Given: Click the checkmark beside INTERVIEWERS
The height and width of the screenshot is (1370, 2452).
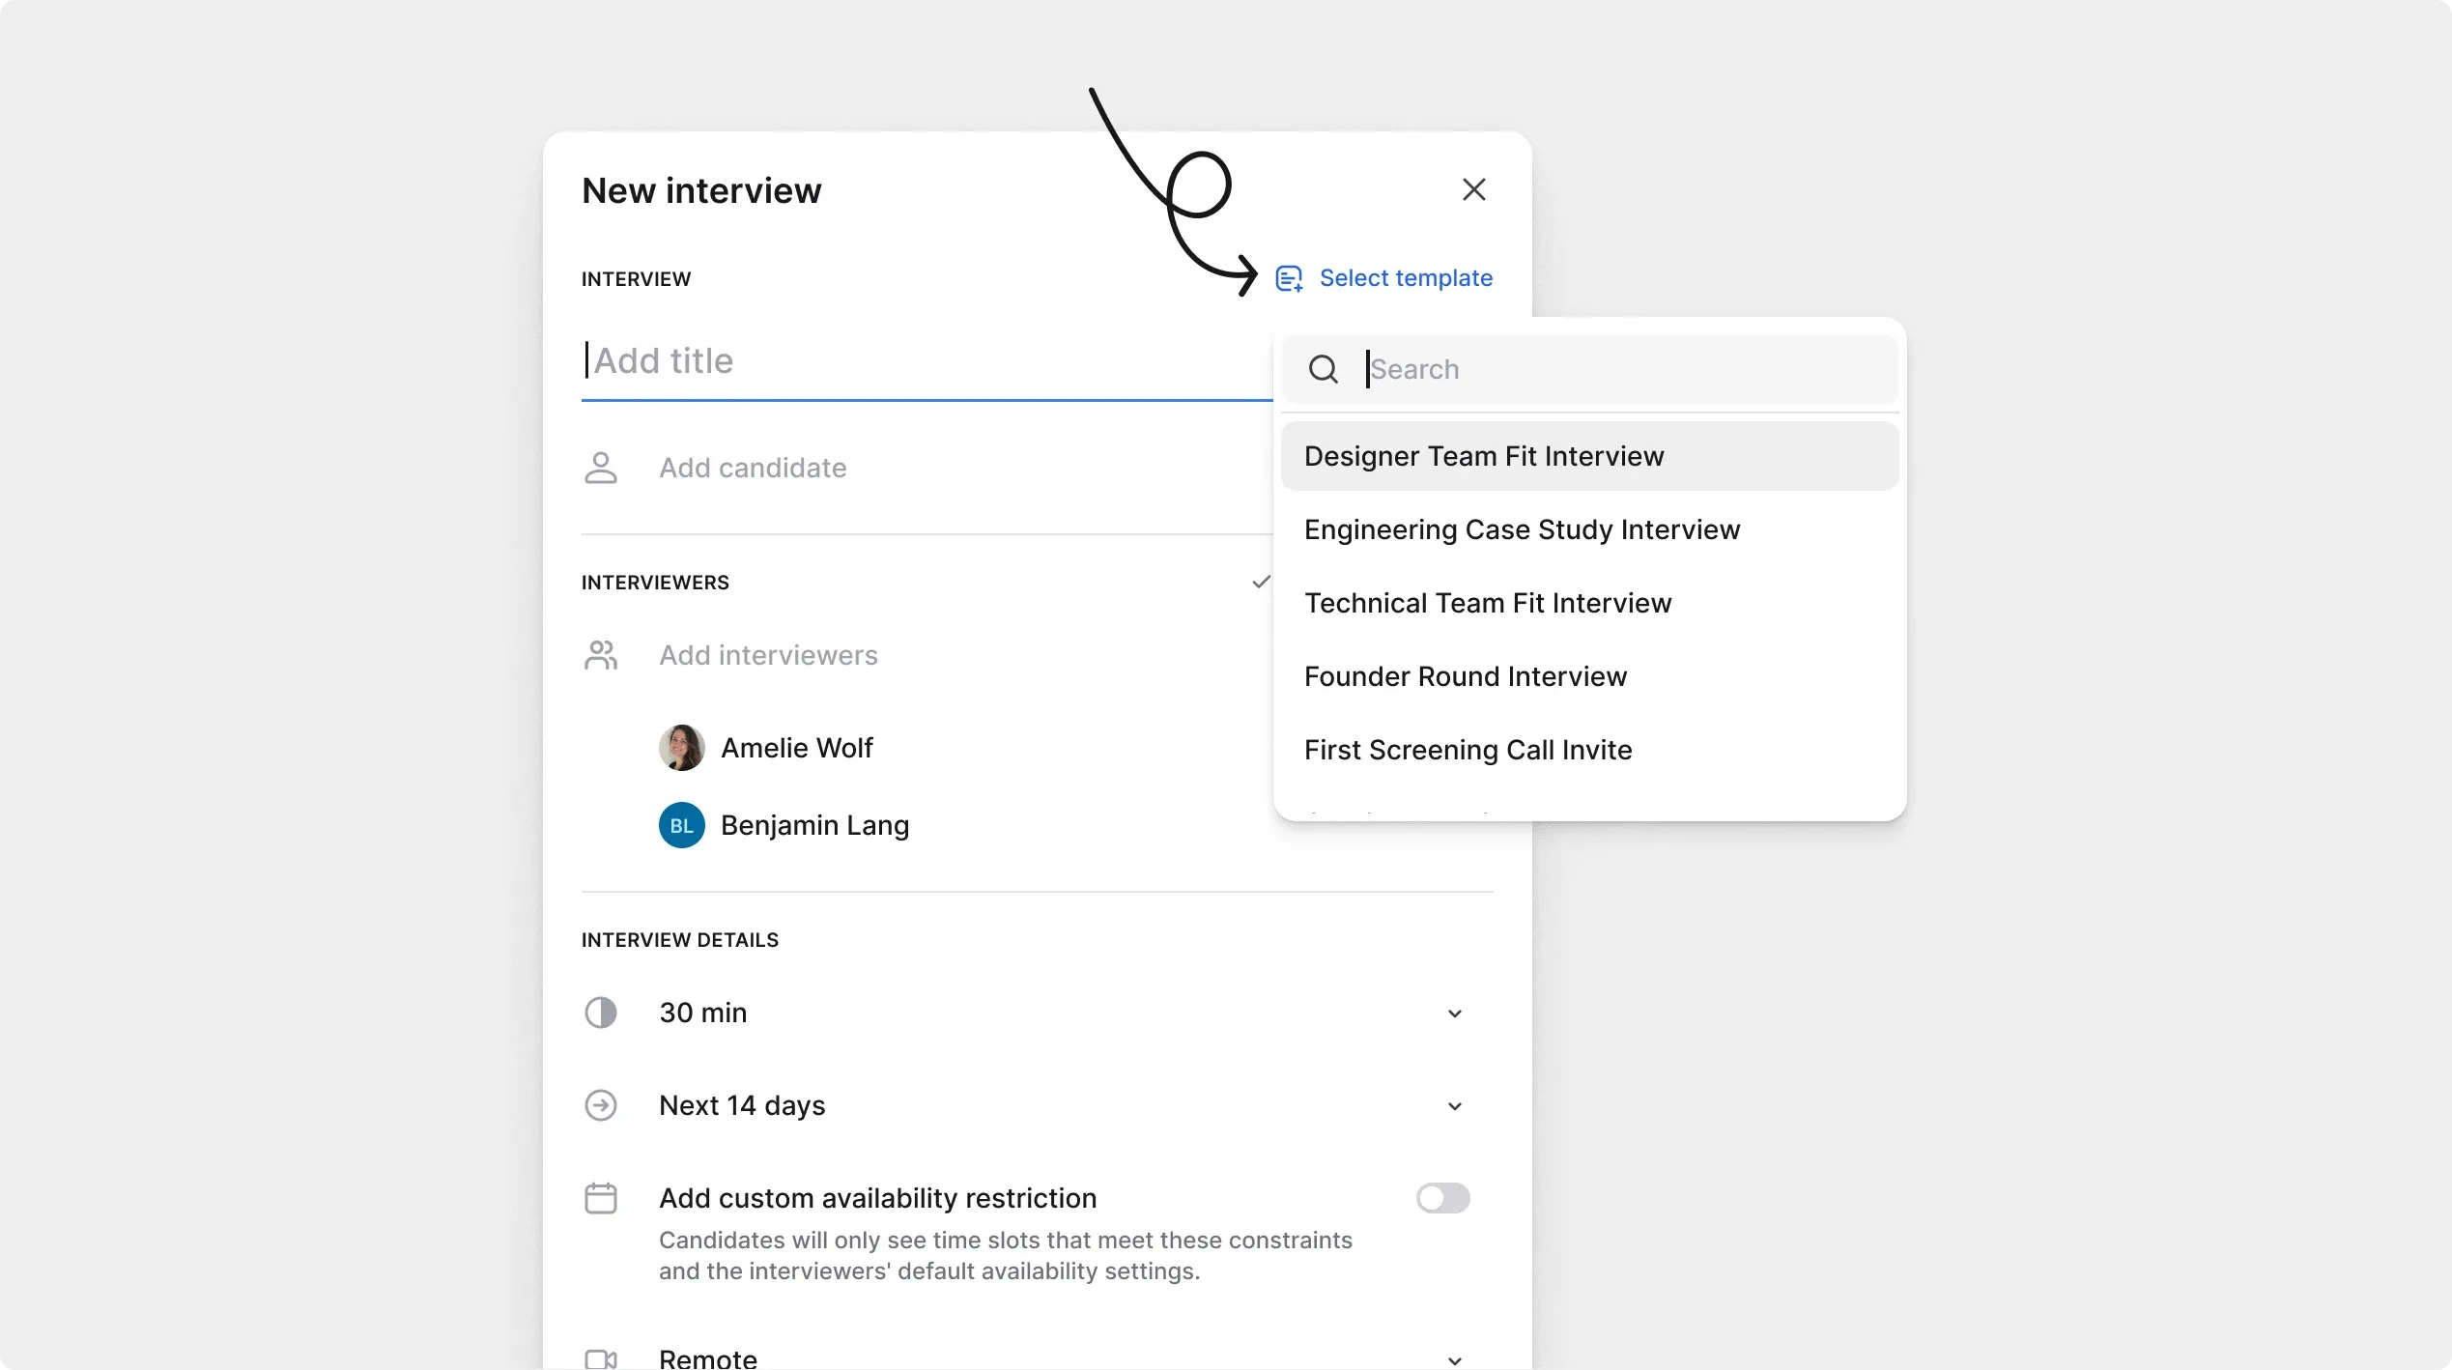Looking at the screenshot, I should [1260, 582].
